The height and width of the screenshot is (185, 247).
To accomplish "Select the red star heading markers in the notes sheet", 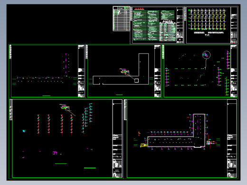I will pyautogui.click(x=139, y=9).
